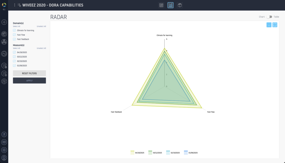Uncheck the Climate for learning domain
Image resolution: width=285 pixels, height=163 pixels.
coord(14,30)
